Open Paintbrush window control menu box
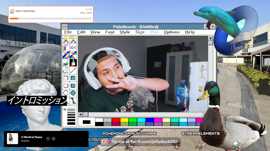The width and height of the screenshot is (270, 151). tap(65, 27)
